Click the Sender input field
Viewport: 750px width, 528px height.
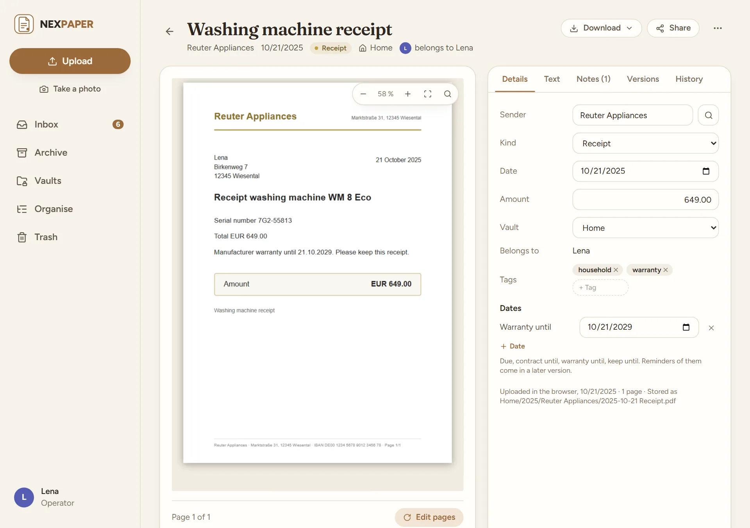tap(632, 115)
